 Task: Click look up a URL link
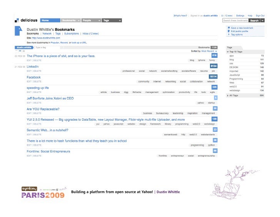pyautogui.click(x=79, y=43)
